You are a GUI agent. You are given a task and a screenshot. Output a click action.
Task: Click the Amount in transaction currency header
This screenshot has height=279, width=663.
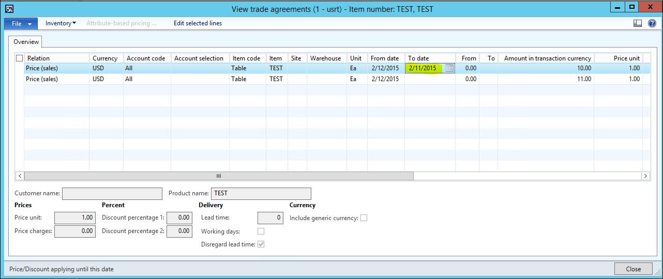click(x=547, y=58)
